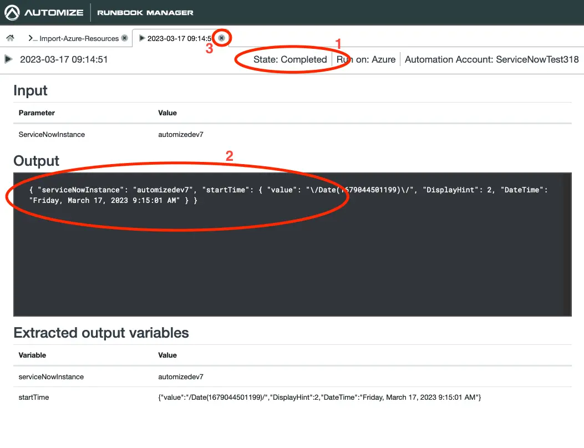
Task: Click the startTime variable JSON value
Action: pyautogui.click(x=319, y=398)
